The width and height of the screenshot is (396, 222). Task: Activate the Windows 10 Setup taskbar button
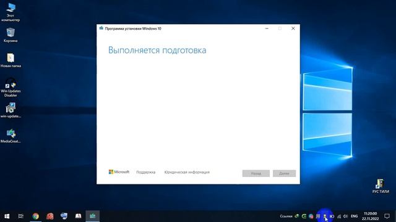(x=92, y=216)
